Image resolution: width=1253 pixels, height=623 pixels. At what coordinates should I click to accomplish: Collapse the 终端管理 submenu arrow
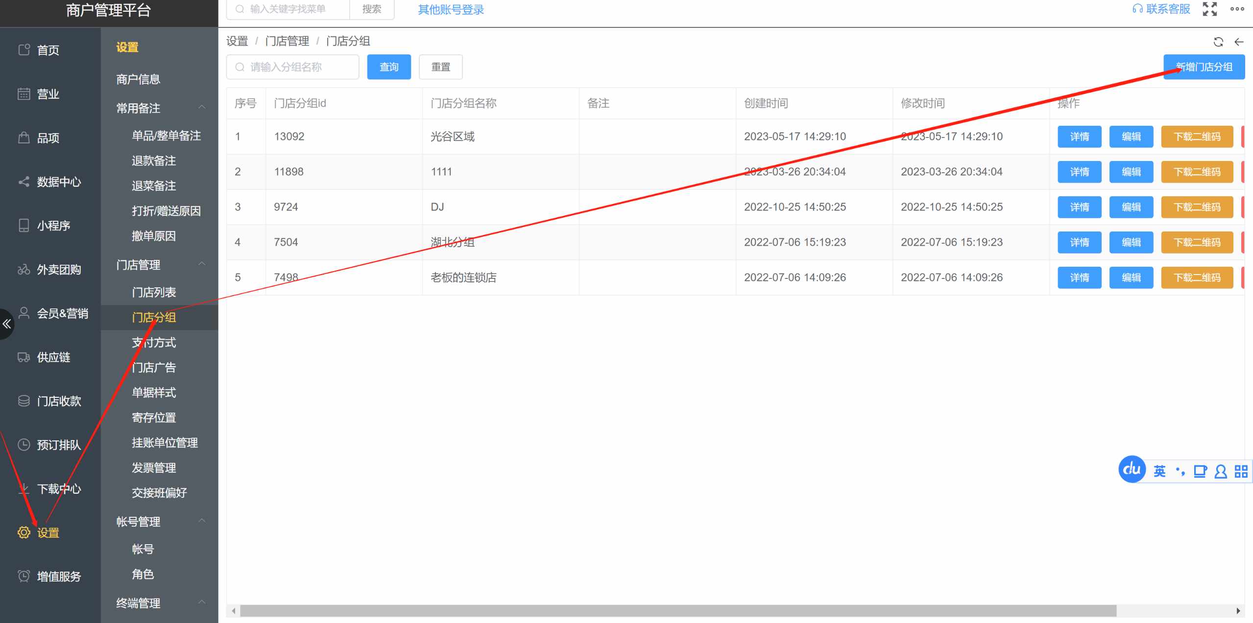202,602
